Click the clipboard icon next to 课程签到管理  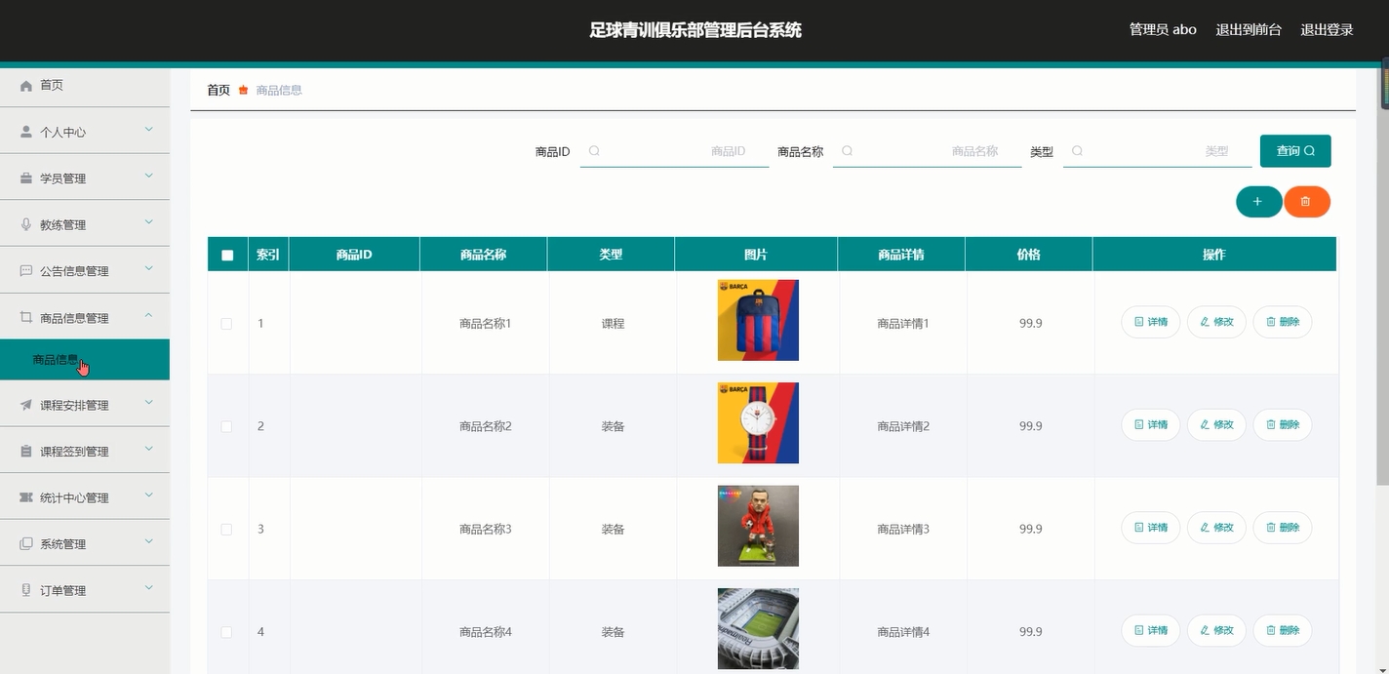[26, 452]
